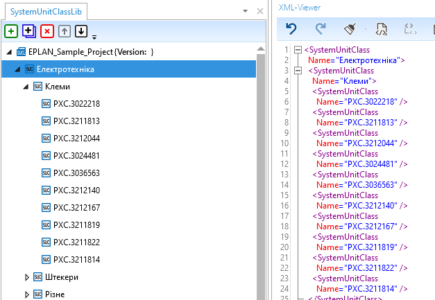Click the green add element icon
435x300 pixels.
pos(11,31)
